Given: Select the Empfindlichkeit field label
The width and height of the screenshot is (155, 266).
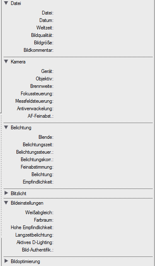Looking at the screenshot, I should [x=38, y=182].
